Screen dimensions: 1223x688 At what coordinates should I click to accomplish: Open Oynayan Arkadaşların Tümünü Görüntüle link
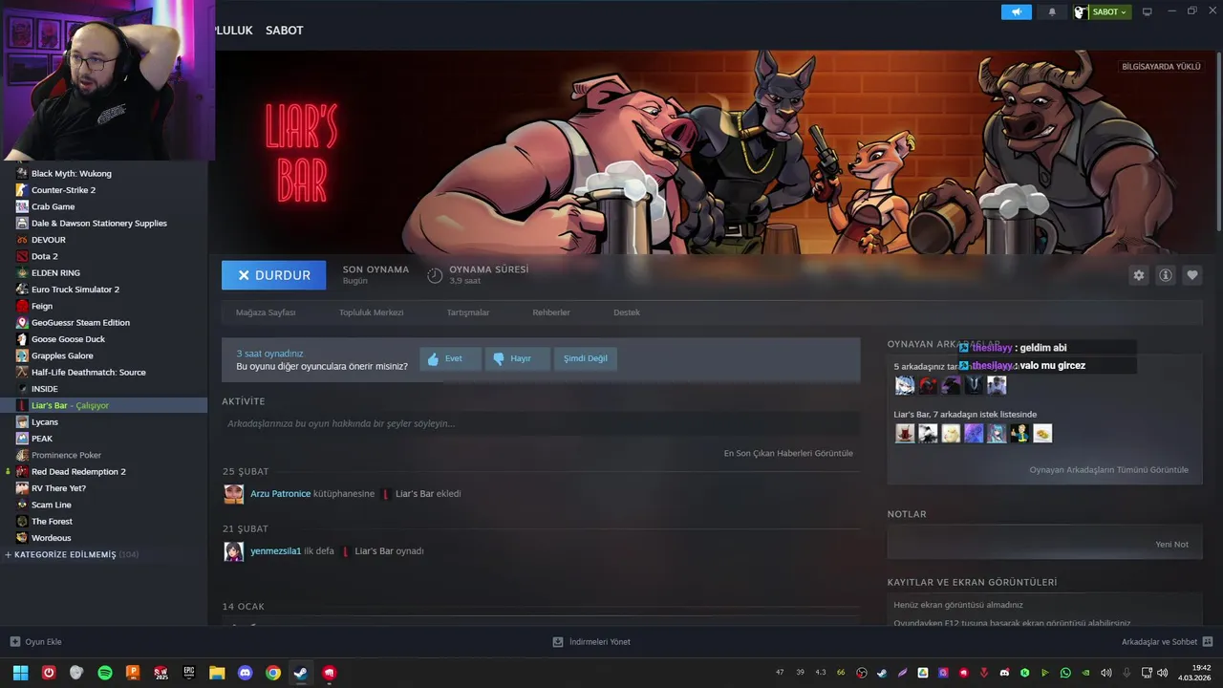tap(1108, 470)
